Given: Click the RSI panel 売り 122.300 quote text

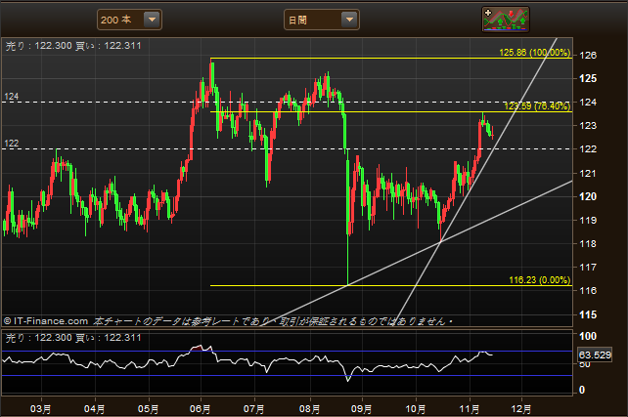Looking at the screenshot, I should (x=39, y=338).
